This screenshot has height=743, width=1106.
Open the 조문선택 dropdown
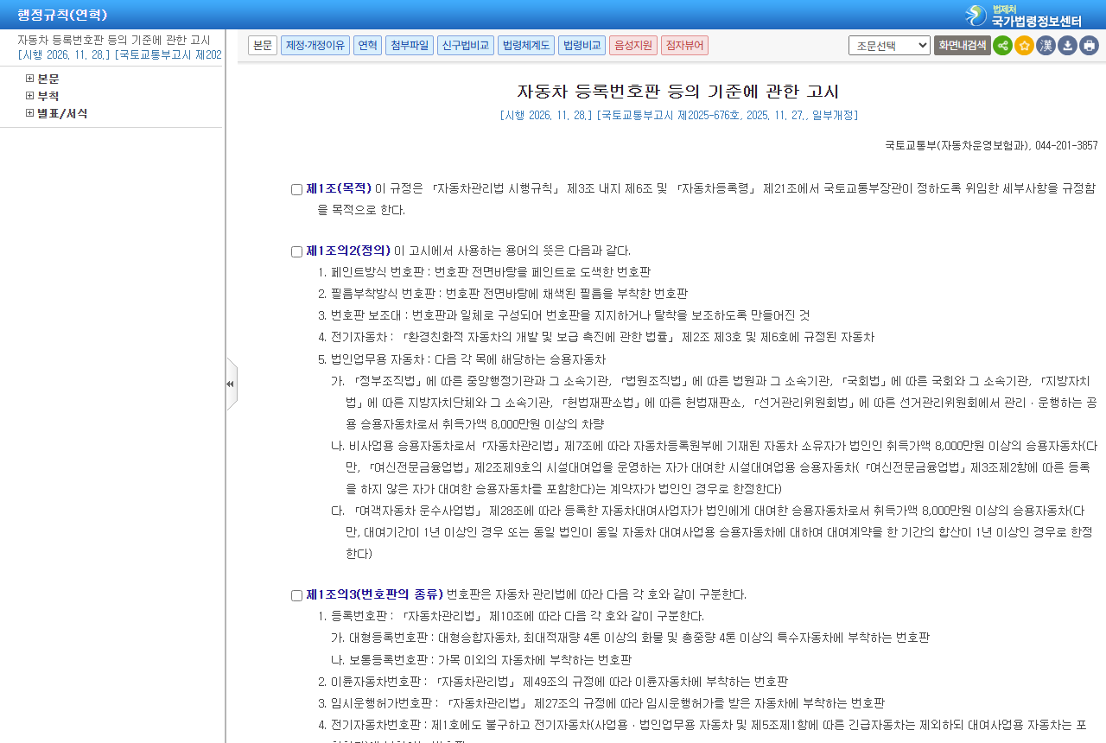tap(889, 46)
